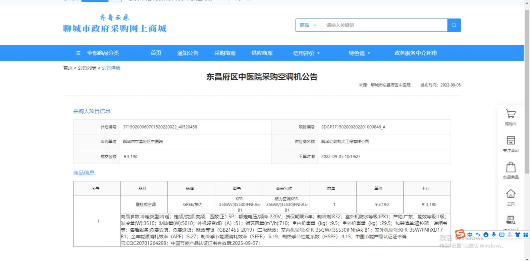
Task: Click the source 聊城市东昌府区中医院 text
Action: click(385, 85)
